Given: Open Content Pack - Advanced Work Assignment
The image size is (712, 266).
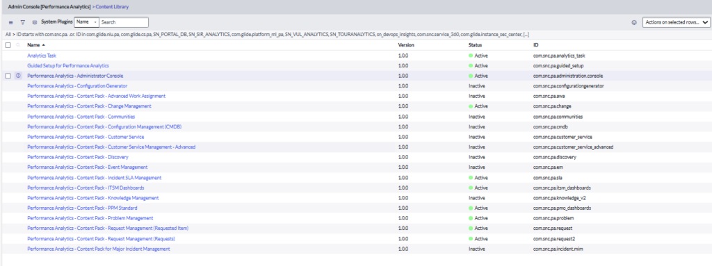Looking at the screenshot, I should tap(96, 97).
